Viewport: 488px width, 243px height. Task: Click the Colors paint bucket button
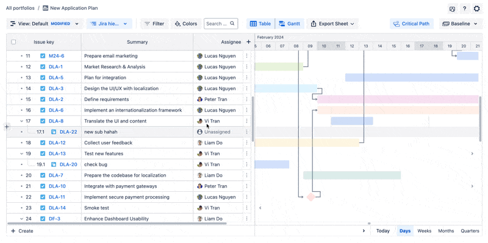coord(186,24)
